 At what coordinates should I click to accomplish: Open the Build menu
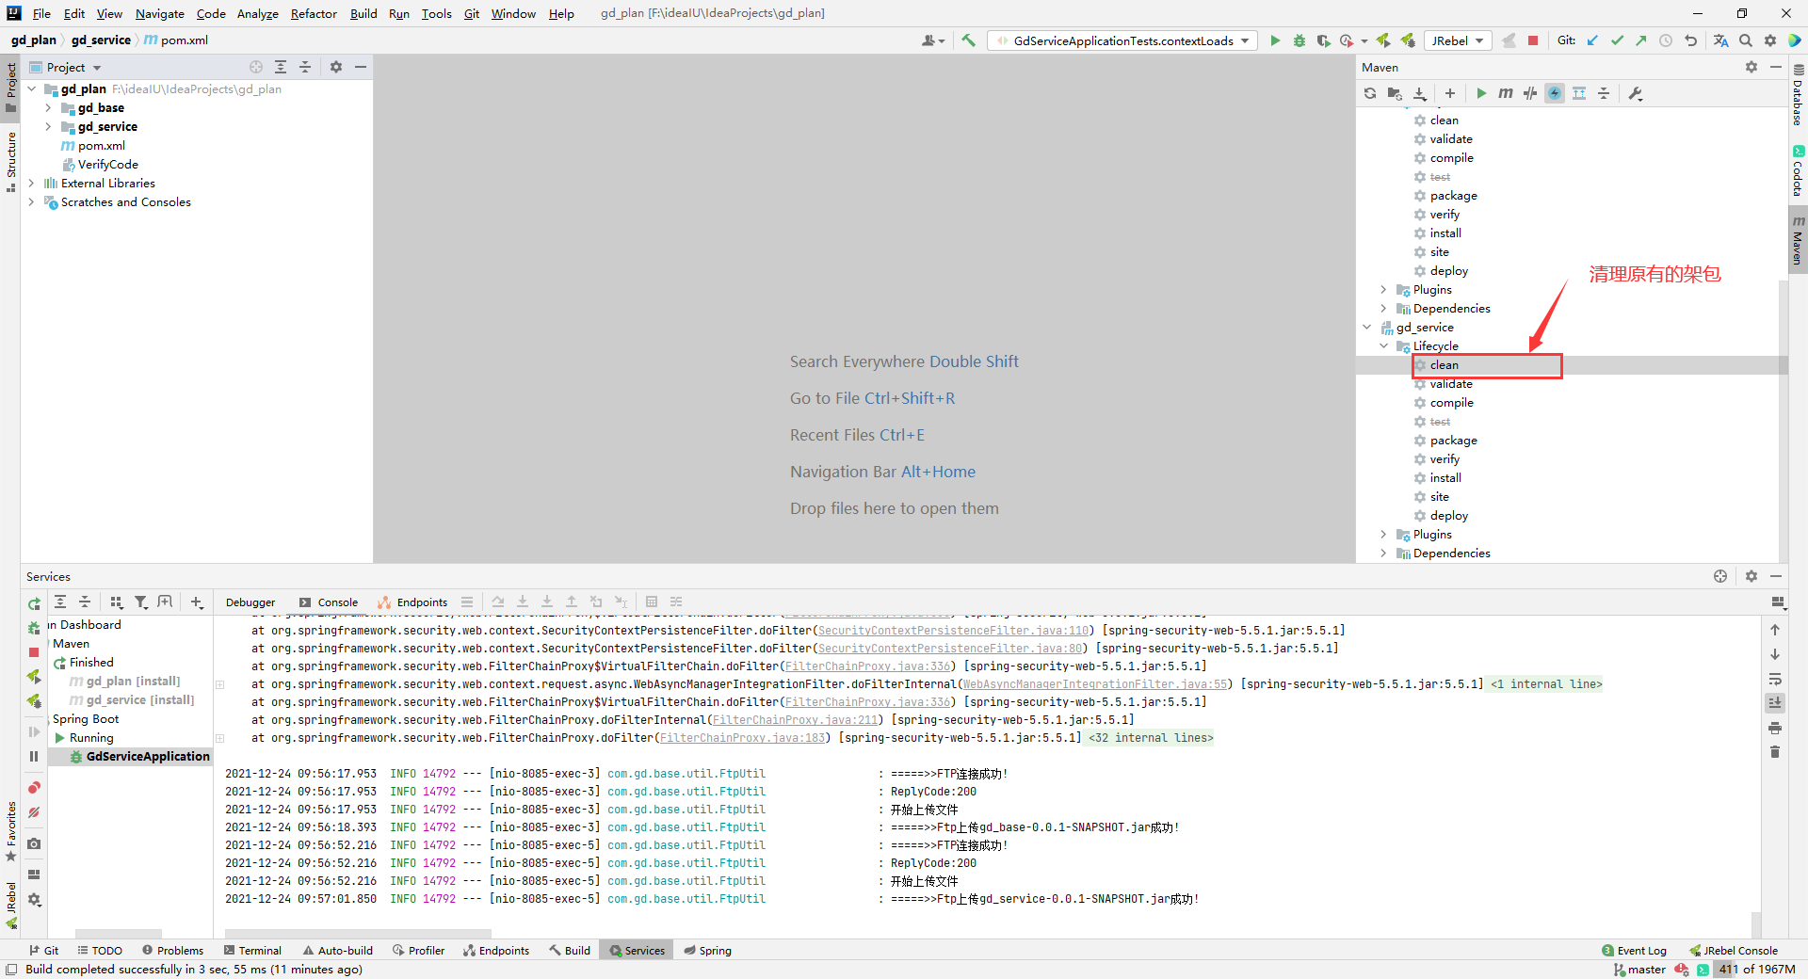363,13
